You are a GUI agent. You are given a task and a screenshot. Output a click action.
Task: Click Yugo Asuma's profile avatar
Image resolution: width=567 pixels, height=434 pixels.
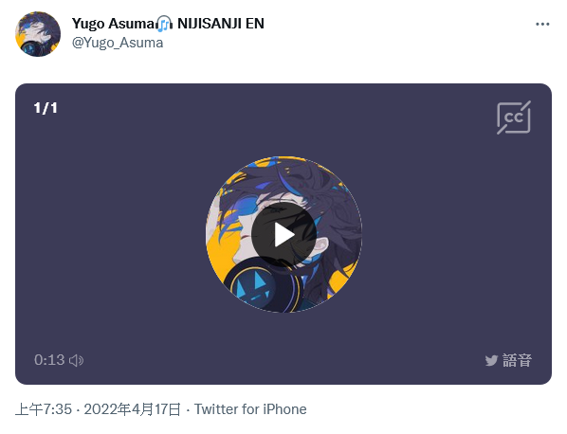pyautogui.click(x=38, y=34)
